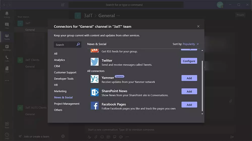The height and width of the screenshot is (141, 252).
Task: Select the All category
Action: tap(56, 54)
